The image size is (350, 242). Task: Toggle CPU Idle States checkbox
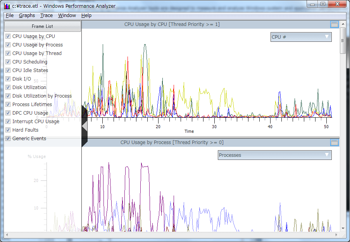(8, 70)
